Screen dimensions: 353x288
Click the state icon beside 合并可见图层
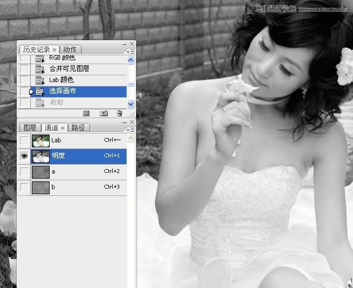pos(40,69)
